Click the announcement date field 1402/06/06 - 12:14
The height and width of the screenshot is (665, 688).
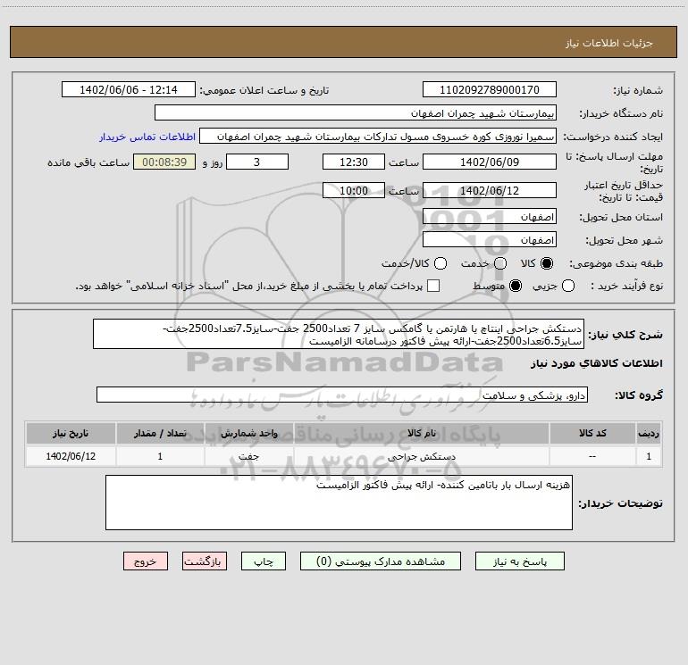tap(129, 90)
